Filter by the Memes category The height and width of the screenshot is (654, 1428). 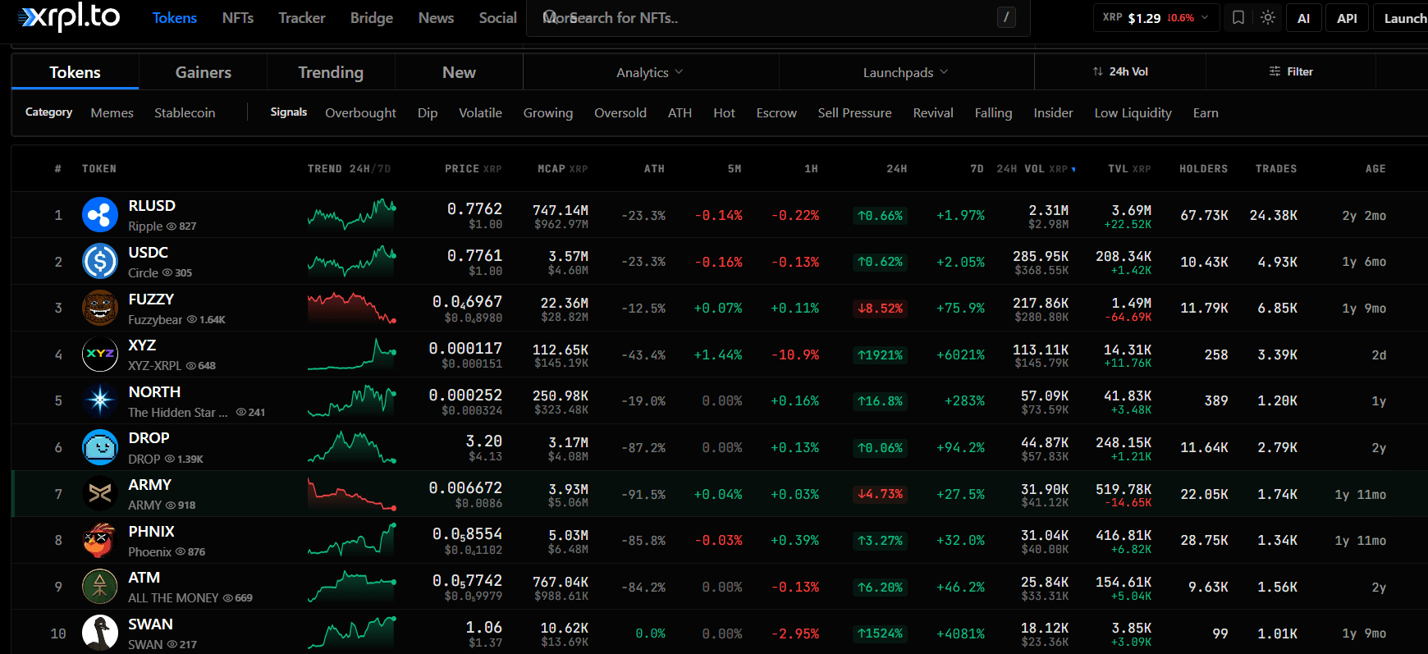coord(112,112)
